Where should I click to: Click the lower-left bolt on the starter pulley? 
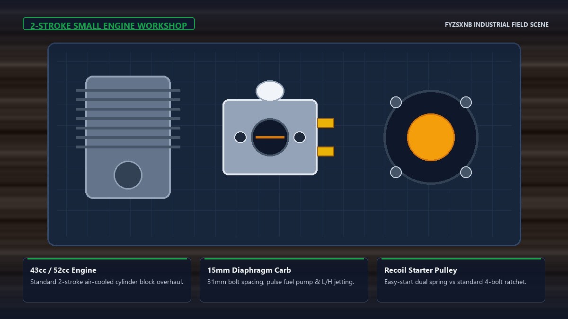click(x=396, y=172)
